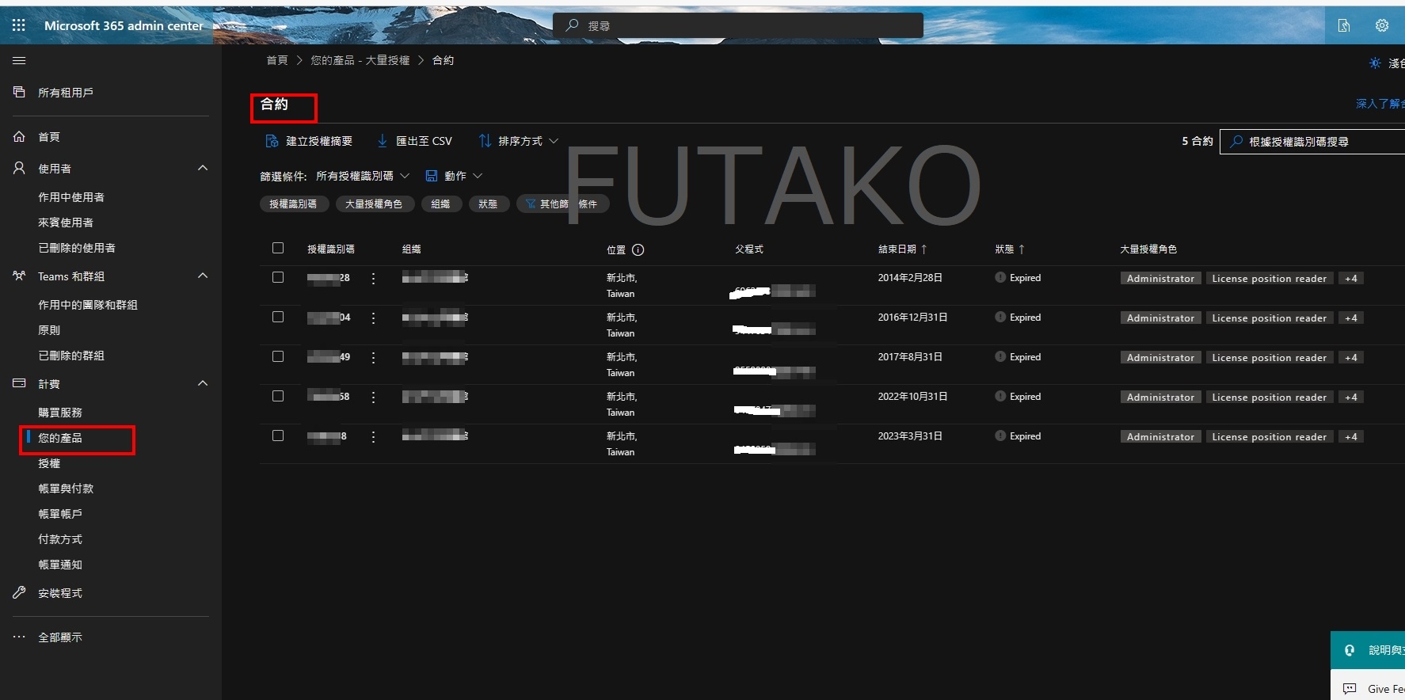This screenshot has height=700, width=1405.
Task: Click the 根據授權識別碼搜尋 search field
Action: (x=1315, y=142)
